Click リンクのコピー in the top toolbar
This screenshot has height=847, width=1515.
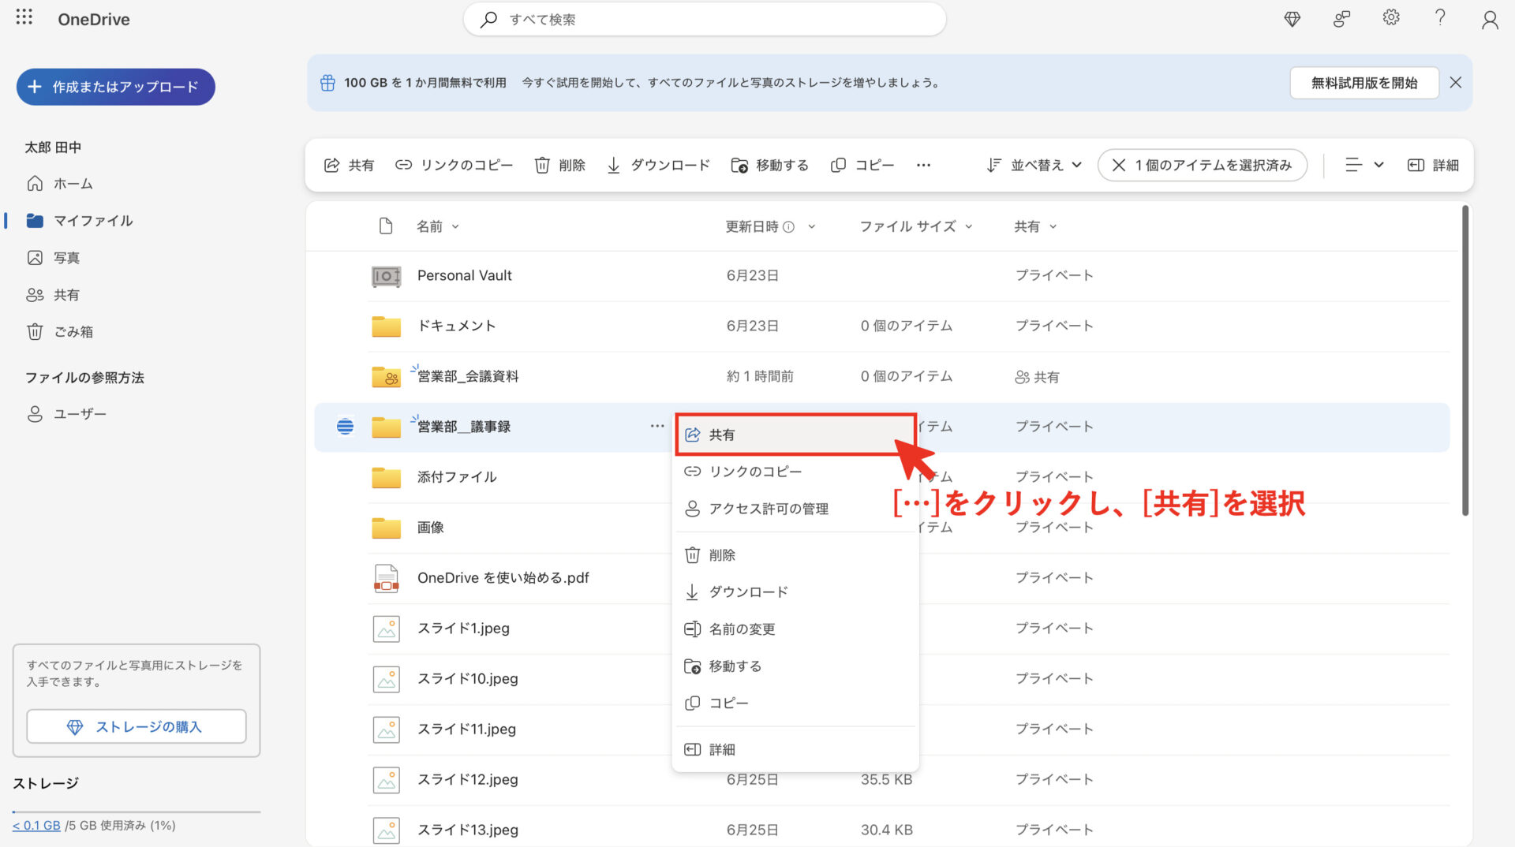tap(454, 165)
